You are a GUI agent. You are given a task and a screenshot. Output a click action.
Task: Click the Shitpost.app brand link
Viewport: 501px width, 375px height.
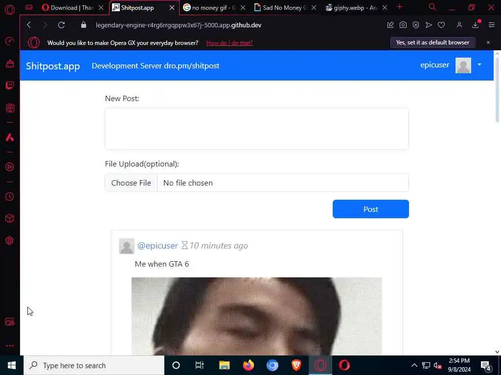[x=53, y=66]
